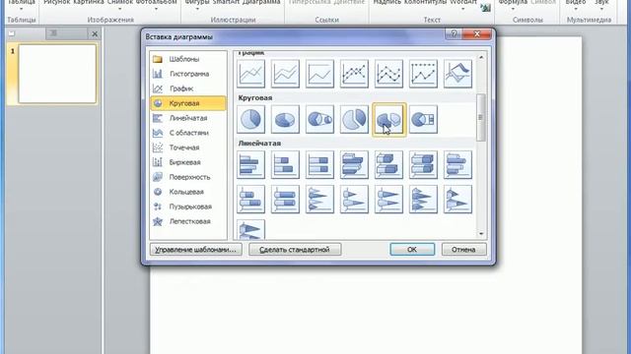Image resolution: width=631 pixels, height=354 pixels.
Task: Choose the flat pie chart icon
Action: coord(250,119)
